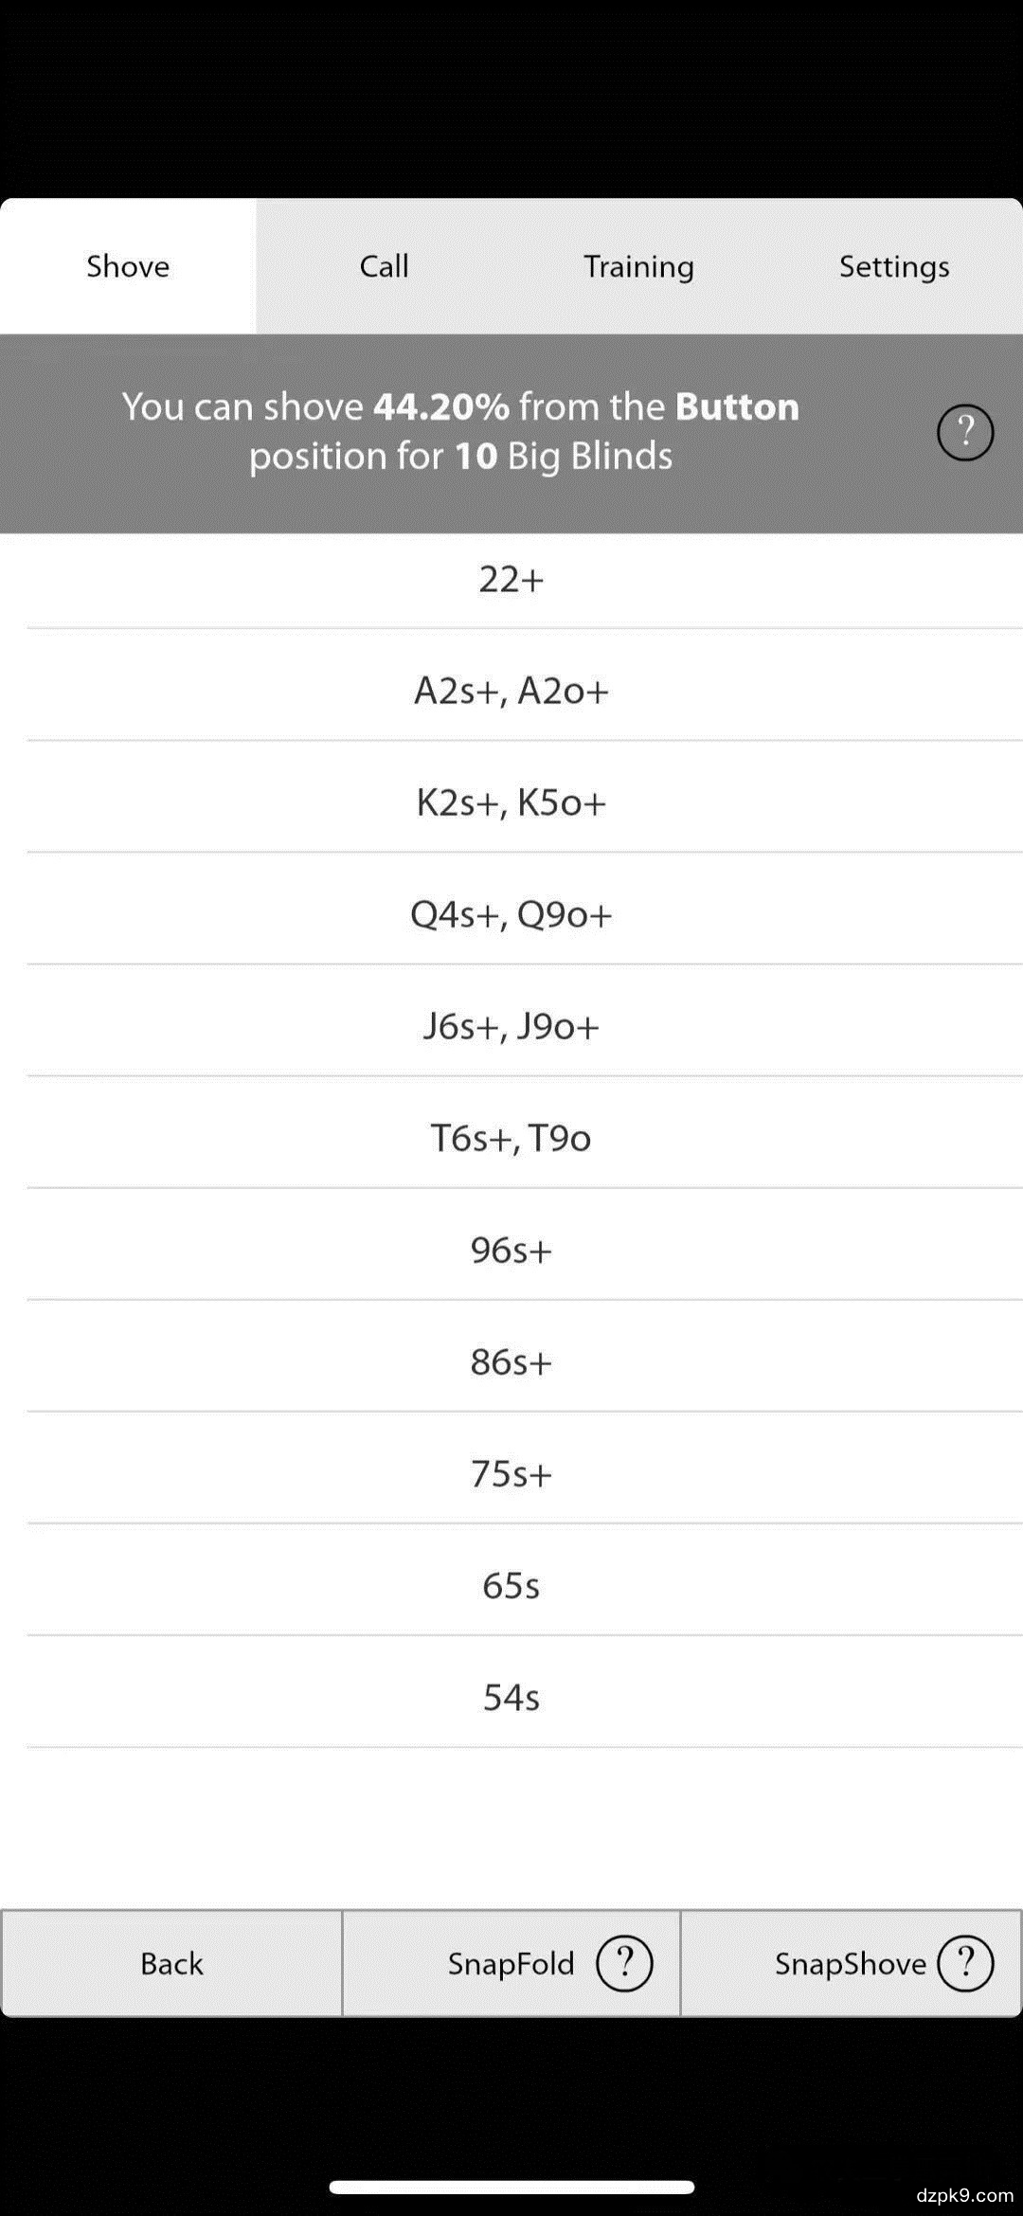The width and height of the screenshot is (1023, 2216).
Task: Tap the 96s+ range row
Action: tap(511, 1250)
